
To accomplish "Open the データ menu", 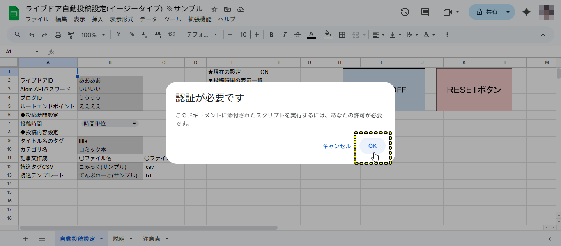I will click(x=149, y=19).
